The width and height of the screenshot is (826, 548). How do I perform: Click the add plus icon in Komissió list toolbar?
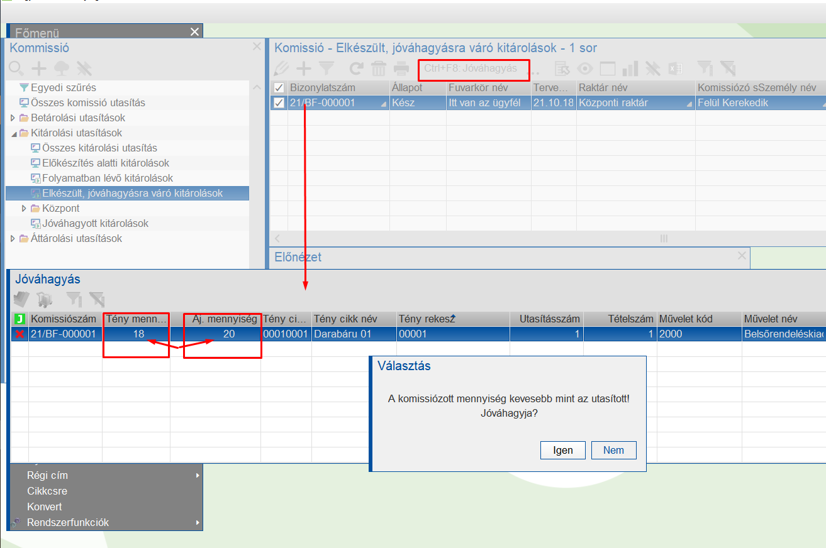pyautogui.click(x=304, y=68)
